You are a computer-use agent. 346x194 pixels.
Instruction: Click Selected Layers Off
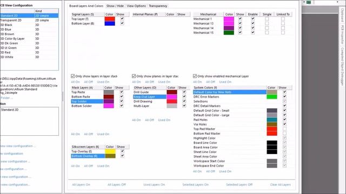239,184
